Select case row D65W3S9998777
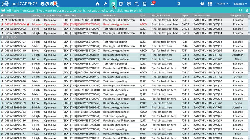Viewport: 250px width, 140px height. (124, 134)
